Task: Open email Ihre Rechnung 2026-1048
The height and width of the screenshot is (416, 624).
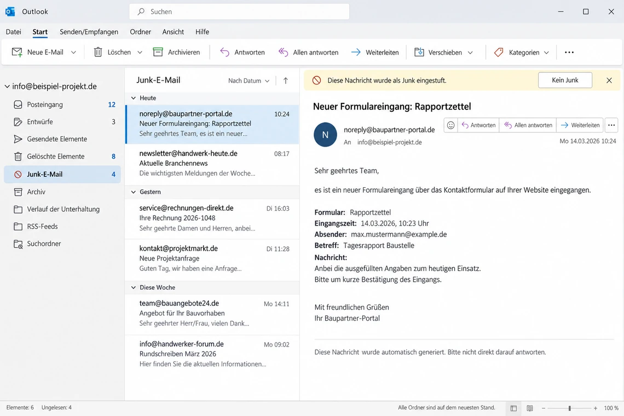Action: (212, 218)
